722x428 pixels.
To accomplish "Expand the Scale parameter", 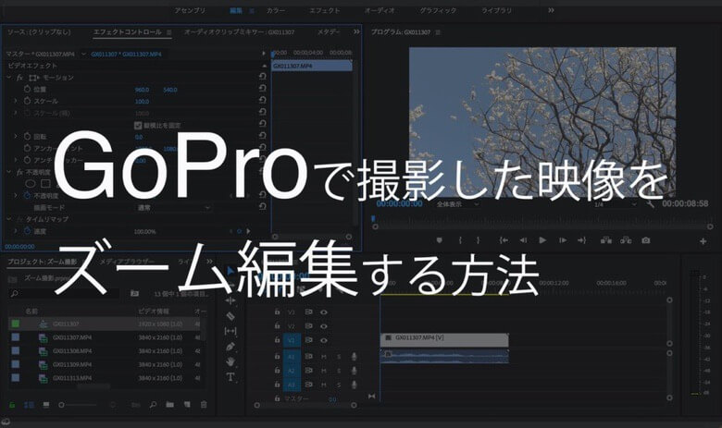I will click(x=16, y=101).
